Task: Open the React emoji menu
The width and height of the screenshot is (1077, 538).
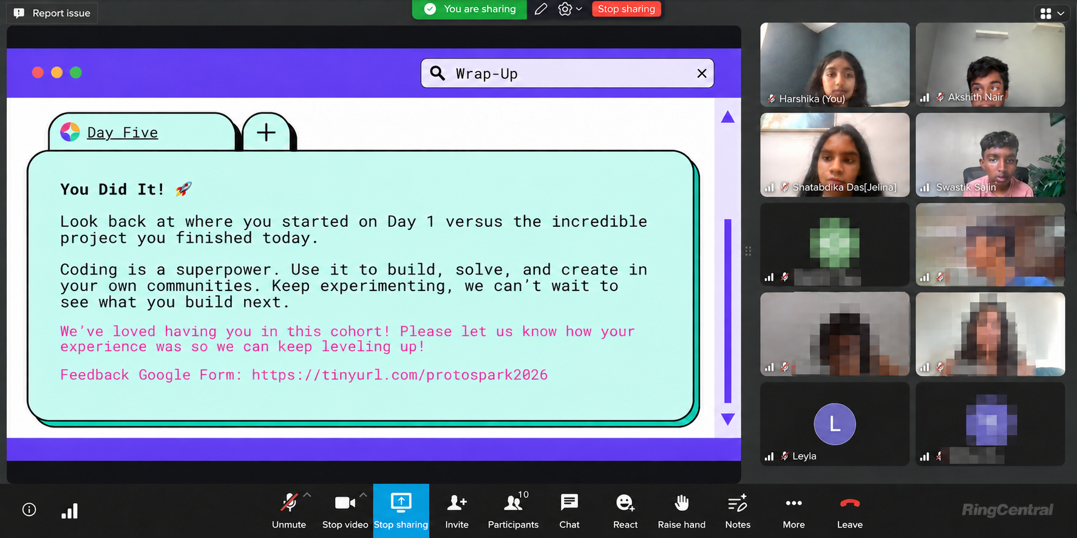Action: point(625,511)
